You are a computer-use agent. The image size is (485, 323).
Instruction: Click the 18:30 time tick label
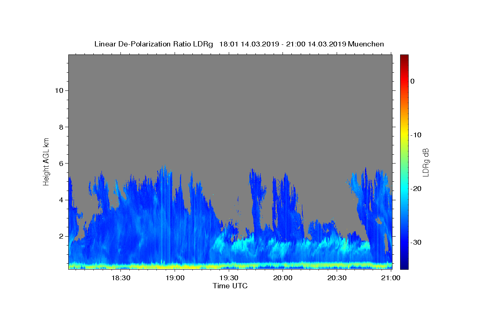tap(120, 278)
